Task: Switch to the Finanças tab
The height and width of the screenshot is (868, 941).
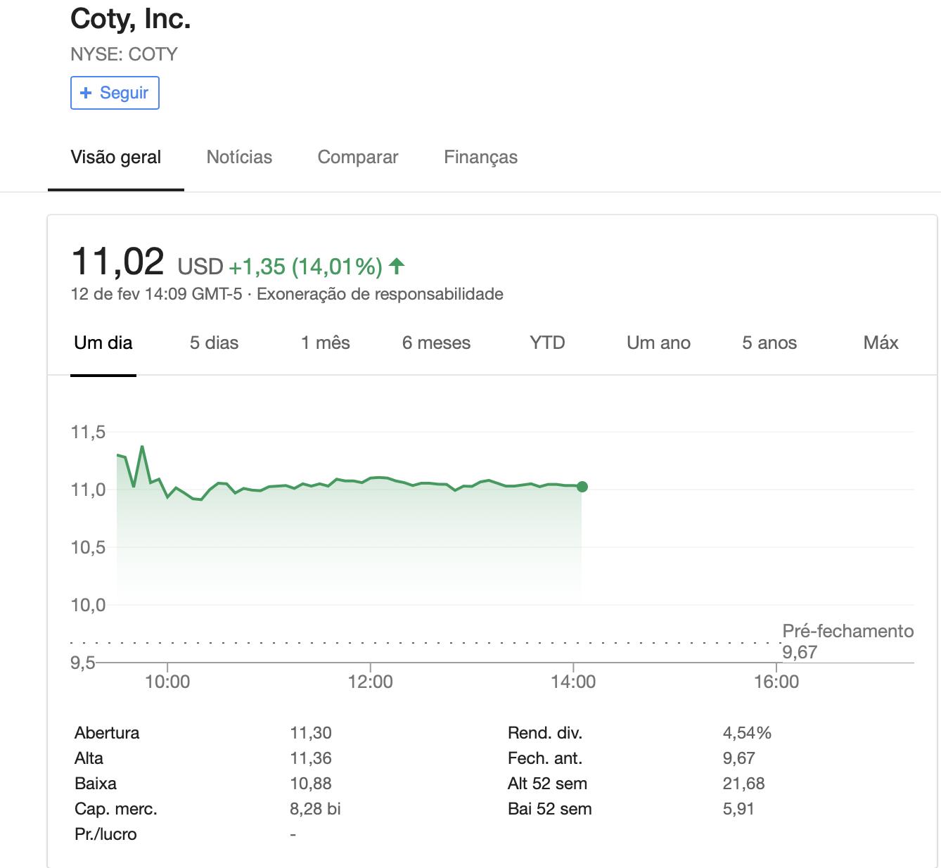Action: pos(481,157)
